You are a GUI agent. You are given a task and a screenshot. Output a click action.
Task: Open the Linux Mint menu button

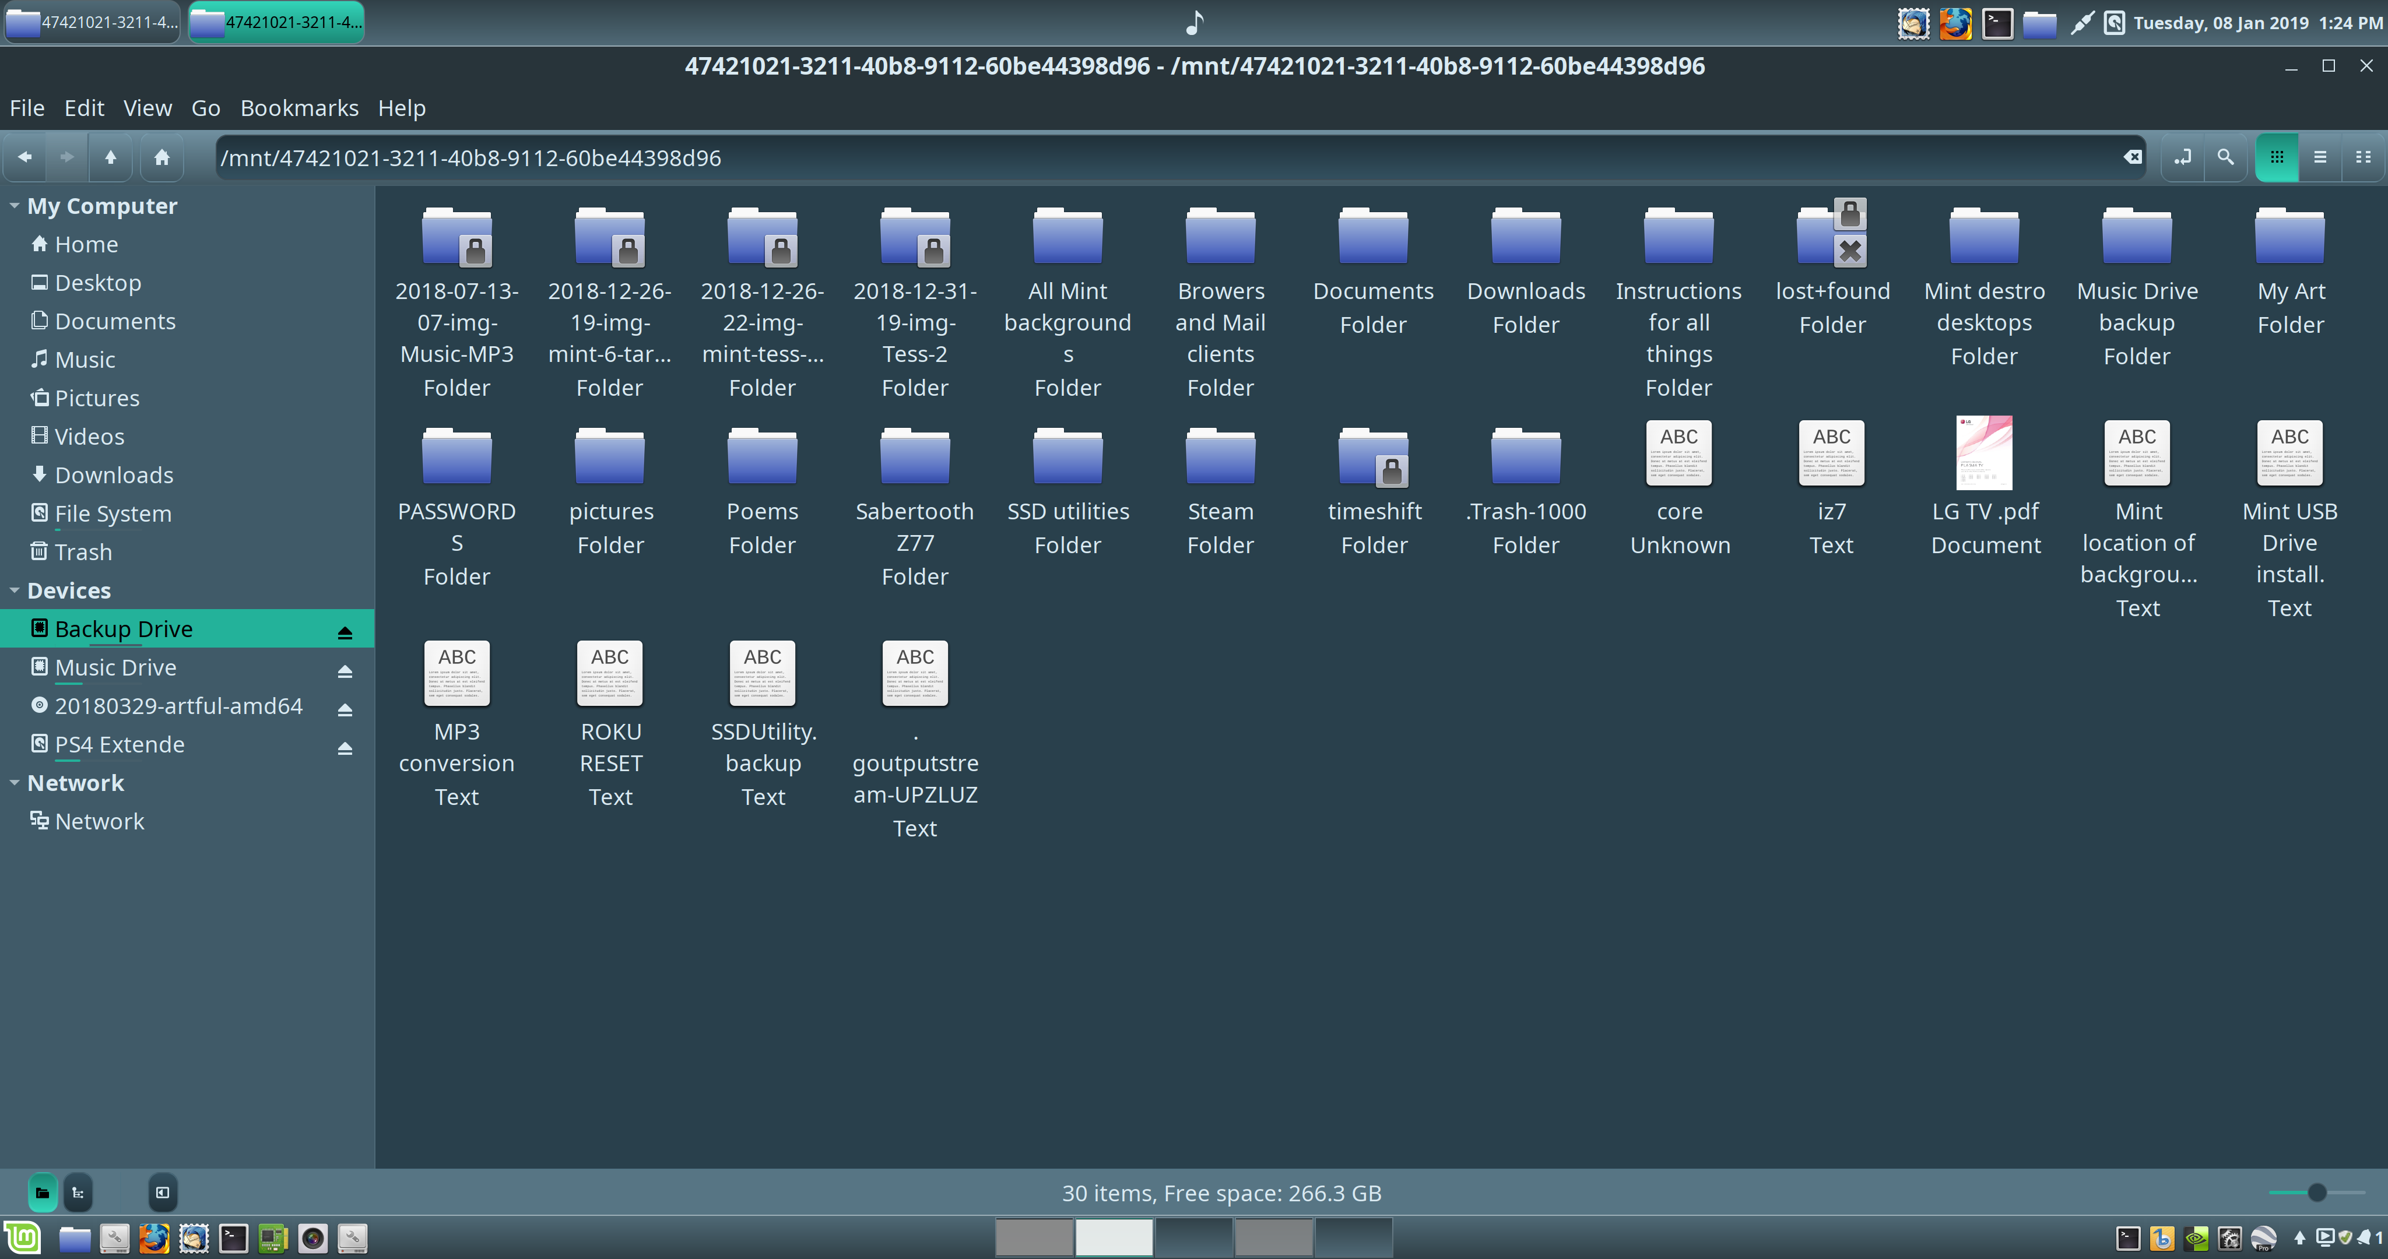(22, 1237)
